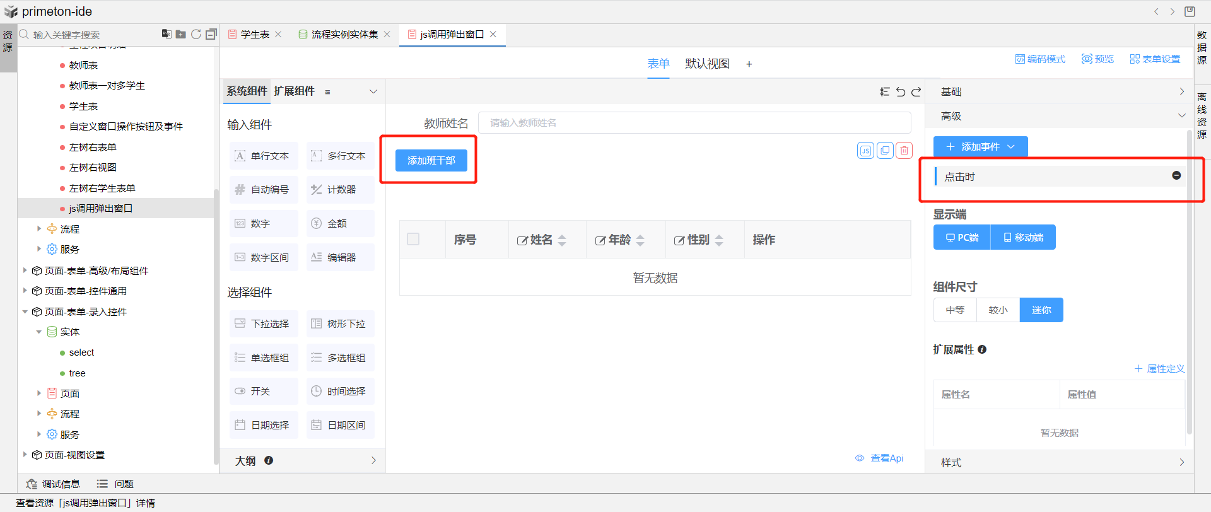Viewport: 1211px width, 512px height.
Task: Click the 预览 preview button
Action: (1097, 59)
